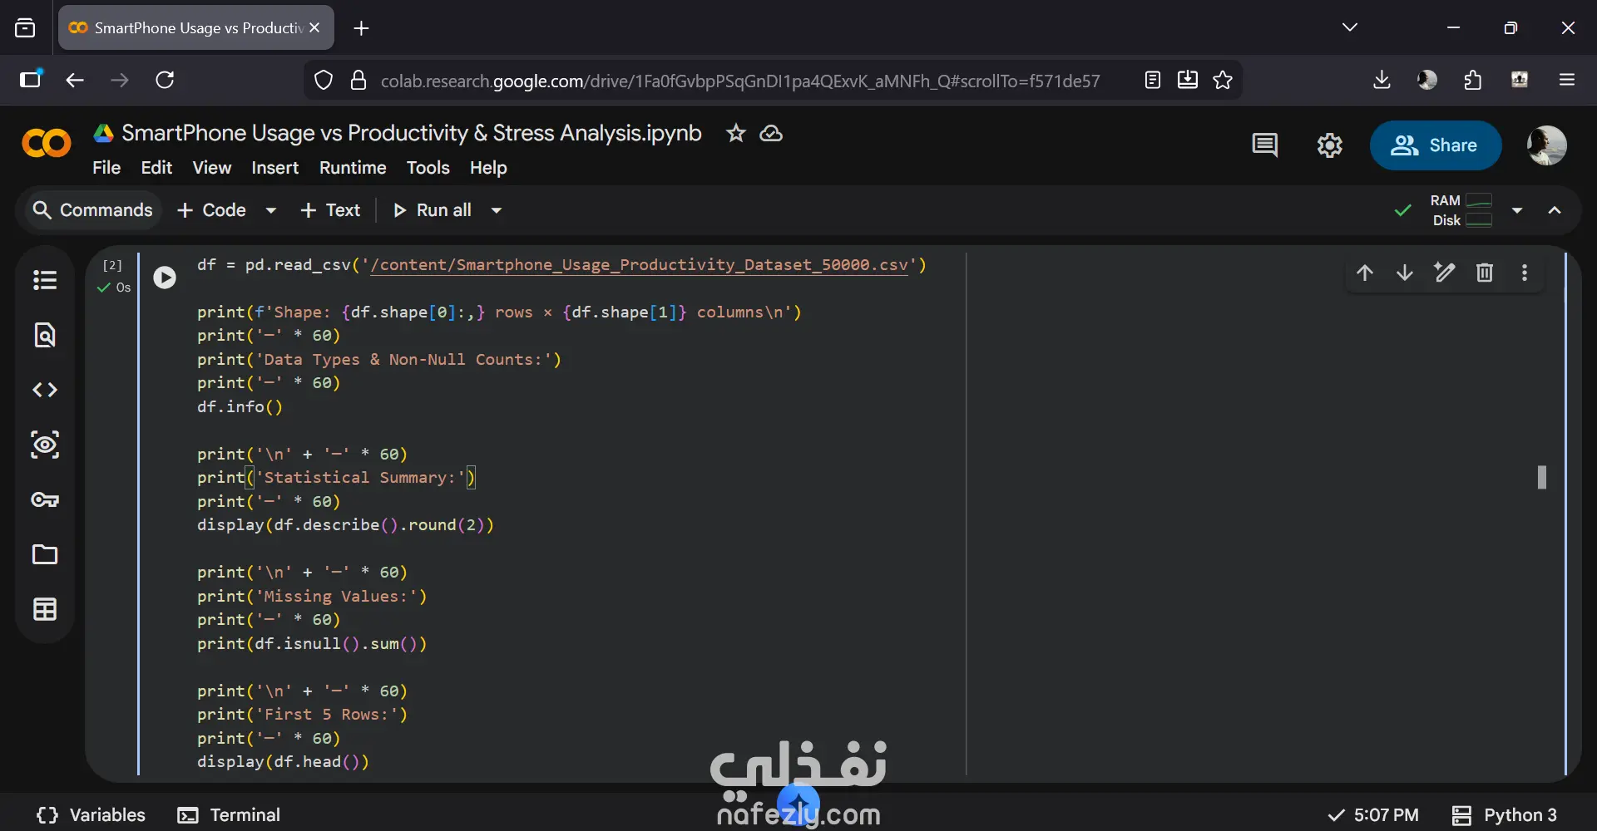
Task: Click the Colab logo
Action: click(x=47, y=144)
